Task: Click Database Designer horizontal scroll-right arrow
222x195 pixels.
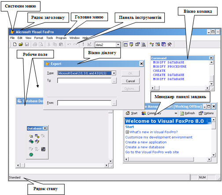Action: coord(107,165)
